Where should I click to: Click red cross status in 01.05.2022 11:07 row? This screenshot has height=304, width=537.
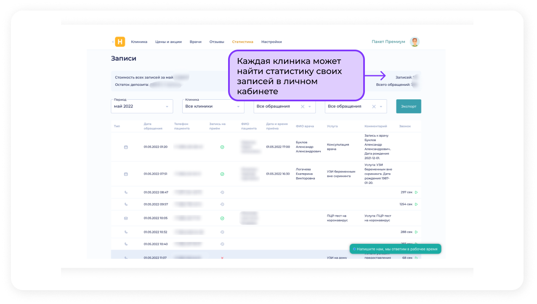coord(222,257)
